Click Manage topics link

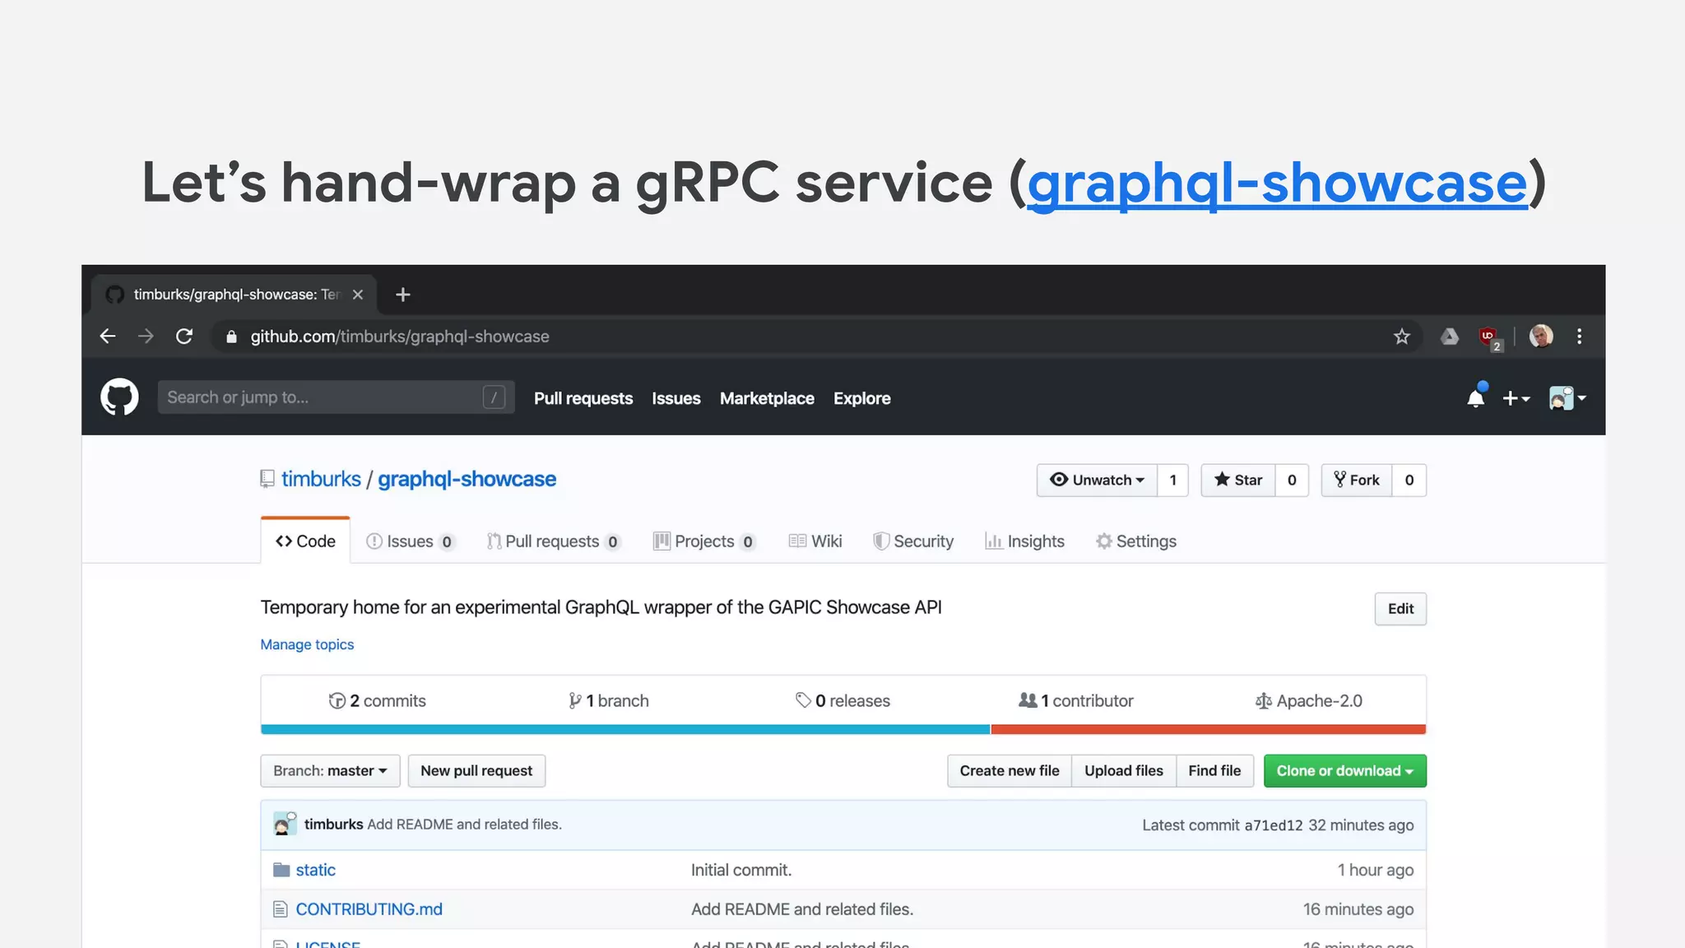[x=307, y=644]
